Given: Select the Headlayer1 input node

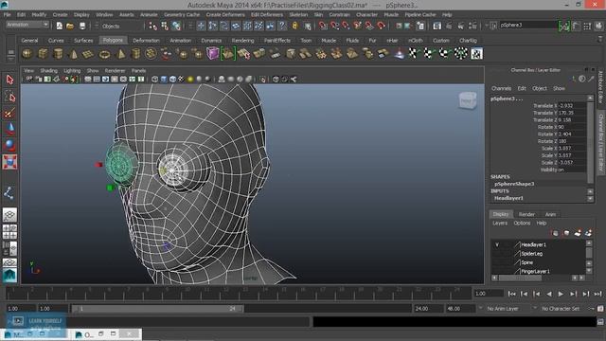Looking at the screenshot, I should coord(508,198).
